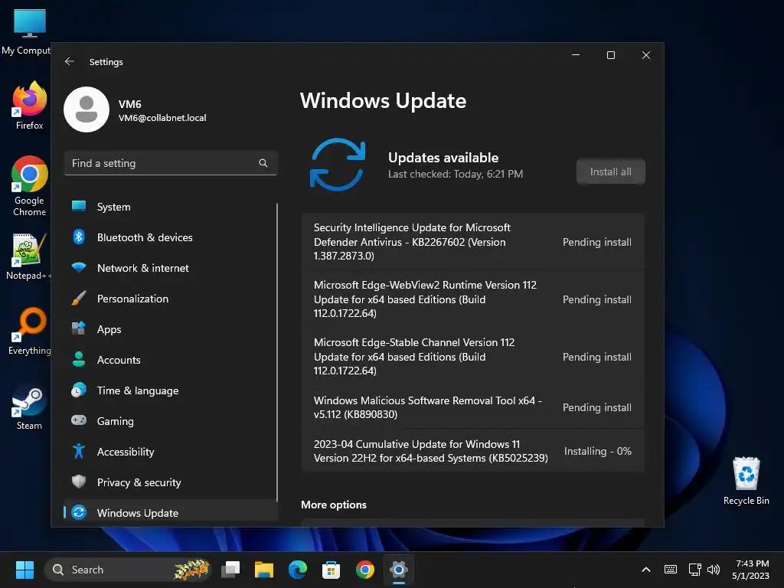This screenshot has width=784, height=588.
Task: Select the Accessibility figure icon
Action: (79, 452)
